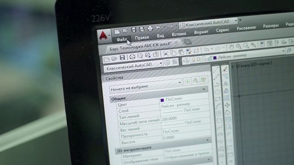Click Plot Preview icon in Standard toolbar
This screenshot has width=294, height=165.
(140, 56)
